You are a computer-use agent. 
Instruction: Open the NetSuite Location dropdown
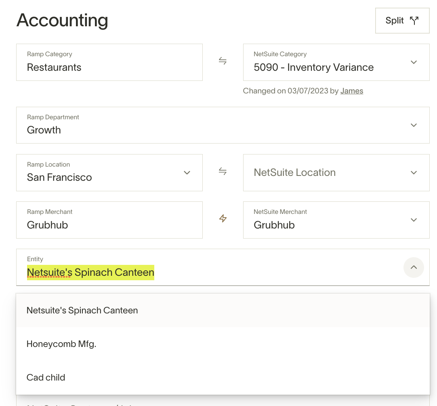click(336, 173)
